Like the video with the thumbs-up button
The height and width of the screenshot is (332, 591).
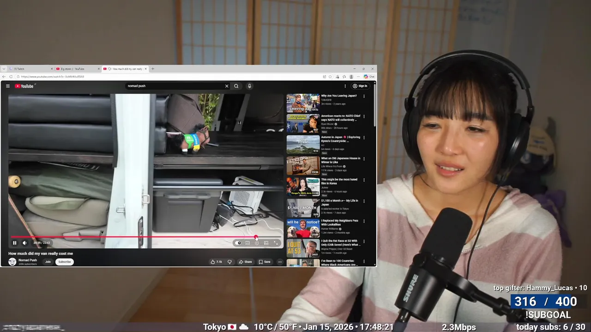pos(216,262)
